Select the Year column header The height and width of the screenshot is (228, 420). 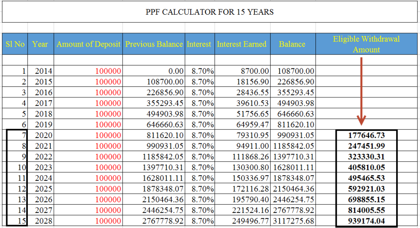[40, 44]
